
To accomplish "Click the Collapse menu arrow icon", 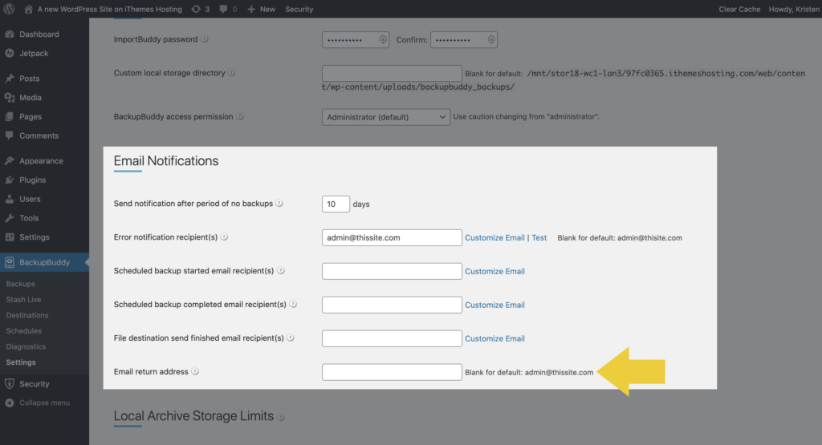I will pos(10,403).
